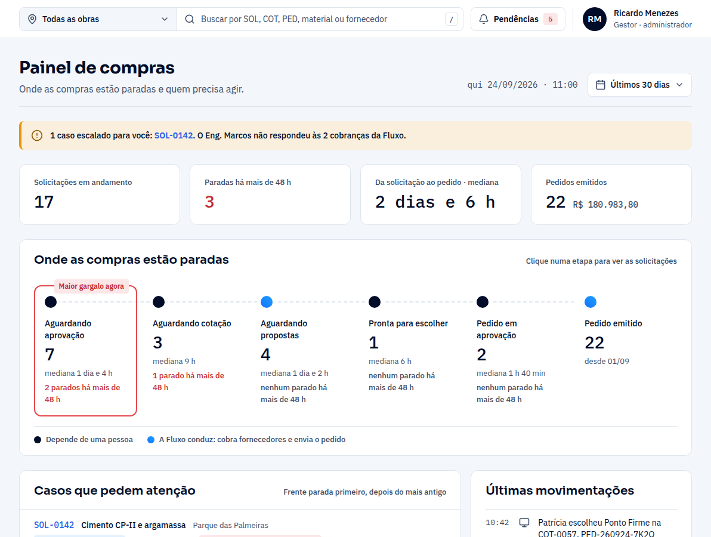Image resolution: width=711 pixels, height=537 pixels.
Task: Click 'Cimento CP-II e argamassa' case title
Action: [x=134, y=525]
